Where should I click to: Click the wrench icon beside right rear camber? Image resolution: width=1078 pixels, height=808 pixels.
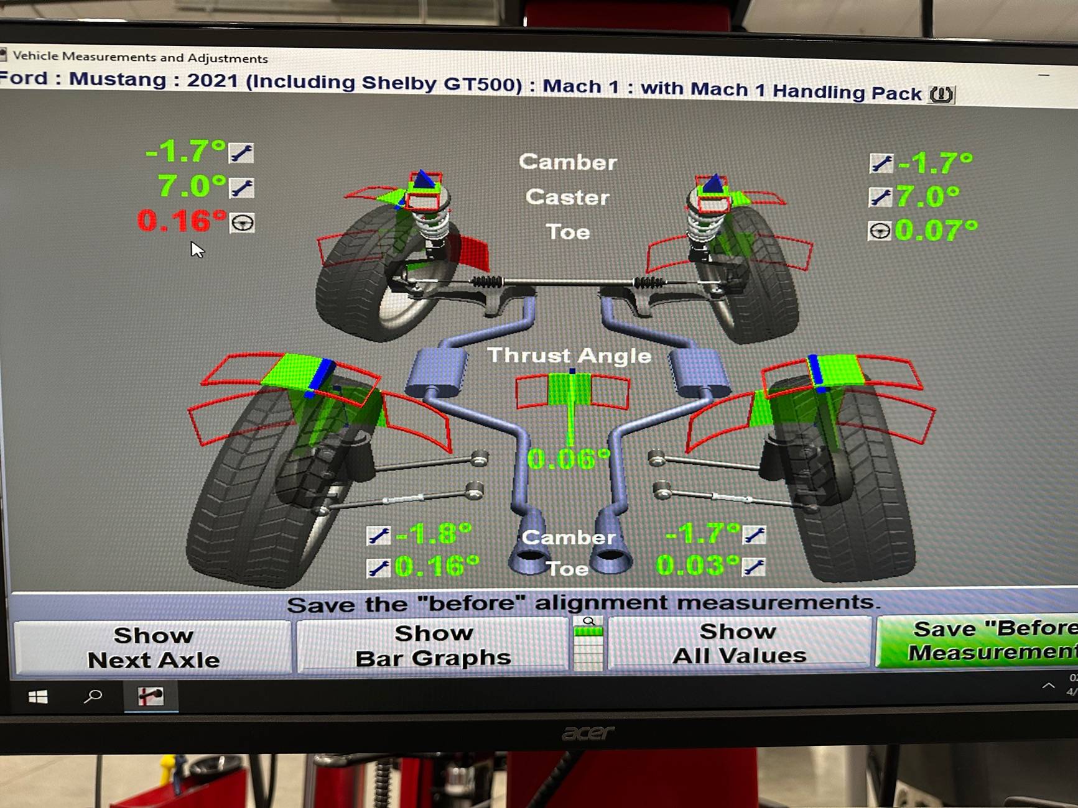(755, 535)
